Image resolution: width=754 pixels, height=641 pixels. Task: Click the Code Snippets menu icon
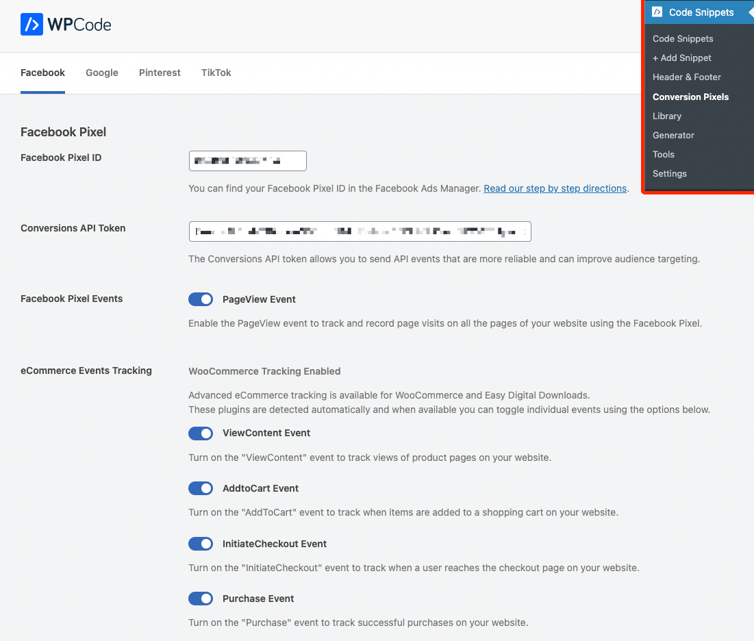(x=657, y=12)
